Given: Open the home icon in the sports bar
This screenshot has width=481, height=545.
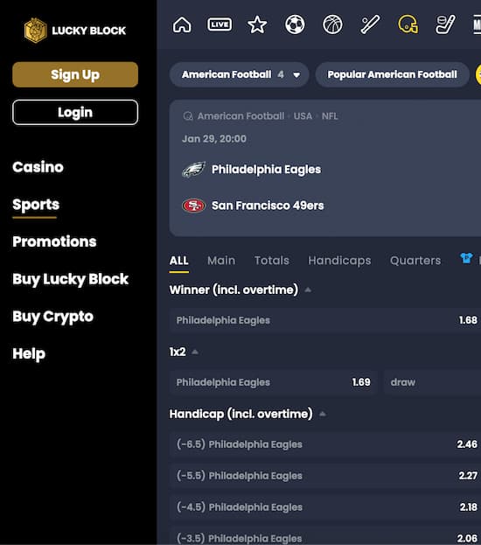Looking at the screenshot, I should pyautogui.click(x=182, y=25).
